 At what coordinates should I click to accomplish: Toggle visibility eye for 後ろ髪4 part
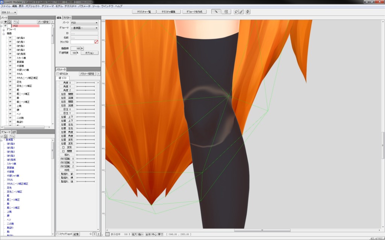[x=10, y=38]
